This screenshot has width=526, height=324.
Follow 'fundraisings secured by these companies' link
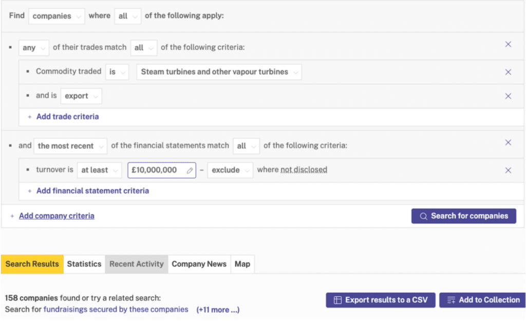point(116,310)
